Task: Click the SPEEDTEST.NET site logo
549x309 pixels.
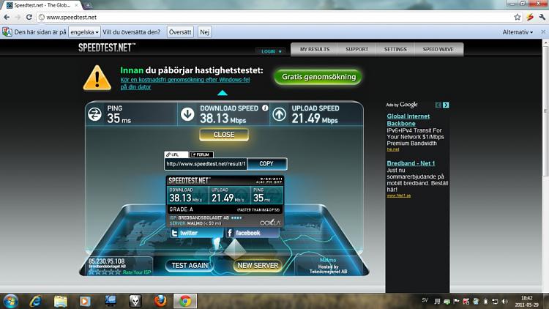Action: coord(107,48)
